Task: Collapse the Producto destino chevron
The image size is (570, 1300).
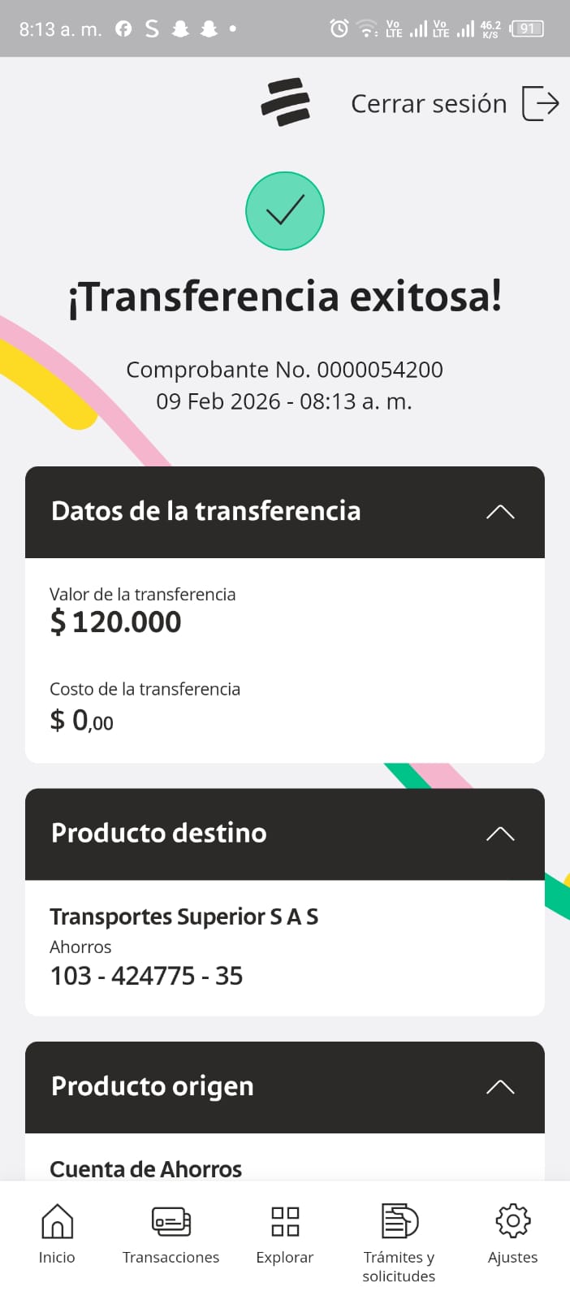Action: (500, 834)
